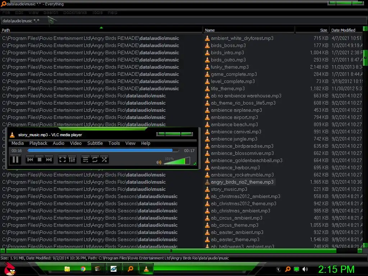Sort results by Path column header
This screenshot has width=368, height=276.
click(101, 30)
